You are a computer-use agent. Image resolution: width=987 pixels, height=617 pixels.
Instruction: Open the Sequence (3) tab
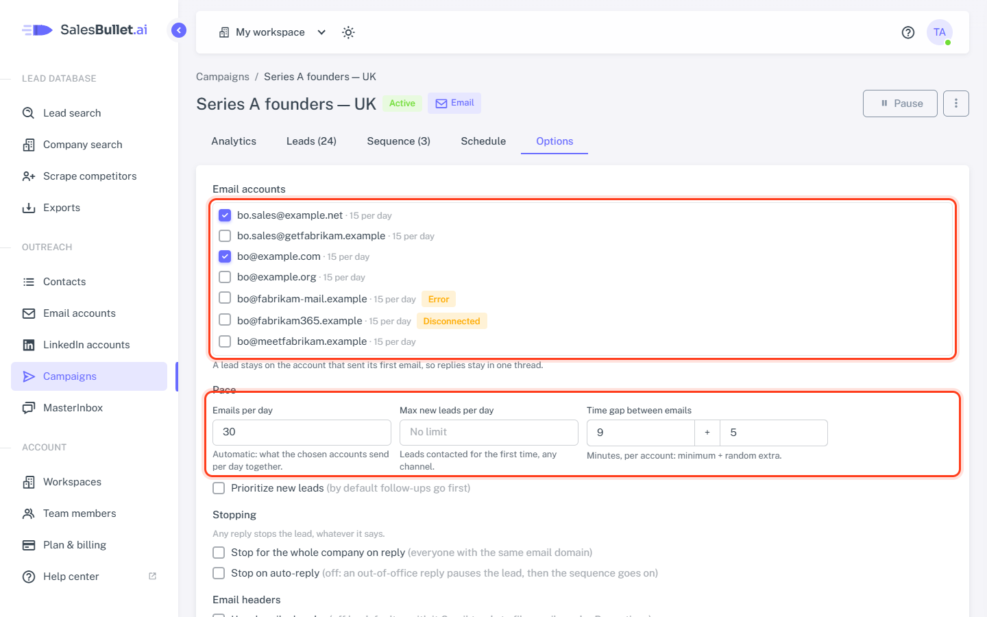click(x=399, y=141)
